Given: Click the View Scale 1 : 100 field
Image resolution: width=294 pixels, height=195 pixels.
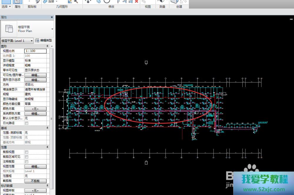Looking at the screenshot, I should [x=35, y=51].
